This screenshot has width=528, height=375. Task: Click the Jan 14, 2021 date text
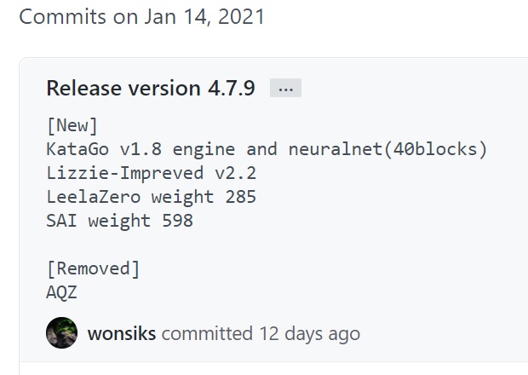[204, 16]
